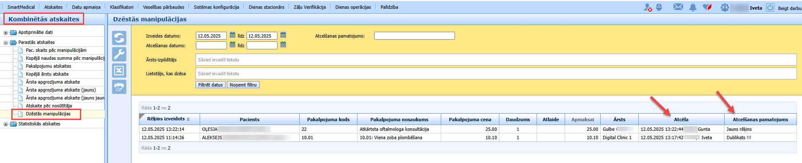Click the refresh report icon
Image resolution: width=802 pixels, height=163 pixels.
click(x=119, y=38)
